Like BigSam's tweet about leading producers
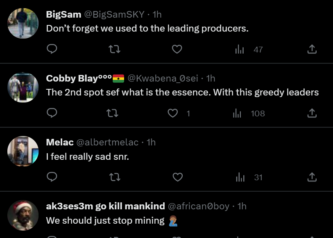 pyautogui.click(x=177, y=50)
